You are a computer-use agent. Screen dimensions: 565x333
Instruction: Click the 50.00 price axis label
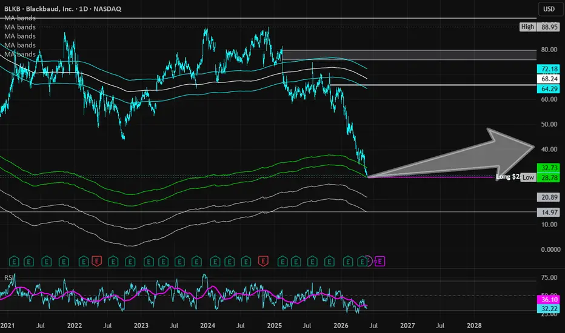tap(549, 124)
